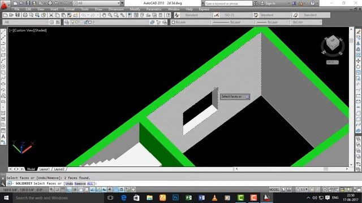Select the Table draw tool
This screenshot has width=362, height=203.
(3, 130)
